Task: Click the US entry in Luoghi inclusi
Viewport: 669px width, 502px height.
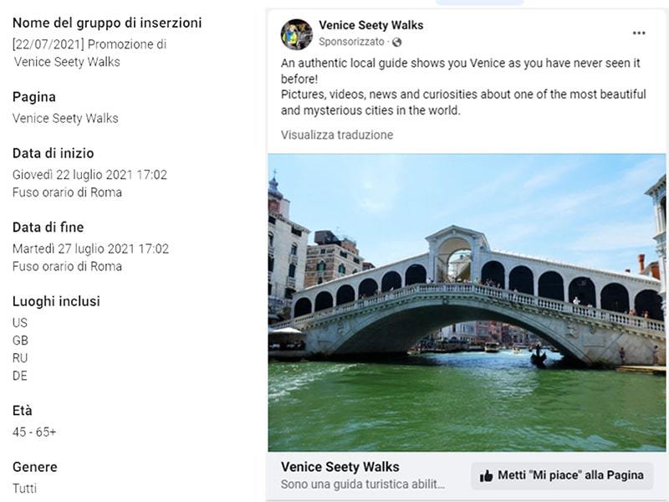Action: point(19,323)
